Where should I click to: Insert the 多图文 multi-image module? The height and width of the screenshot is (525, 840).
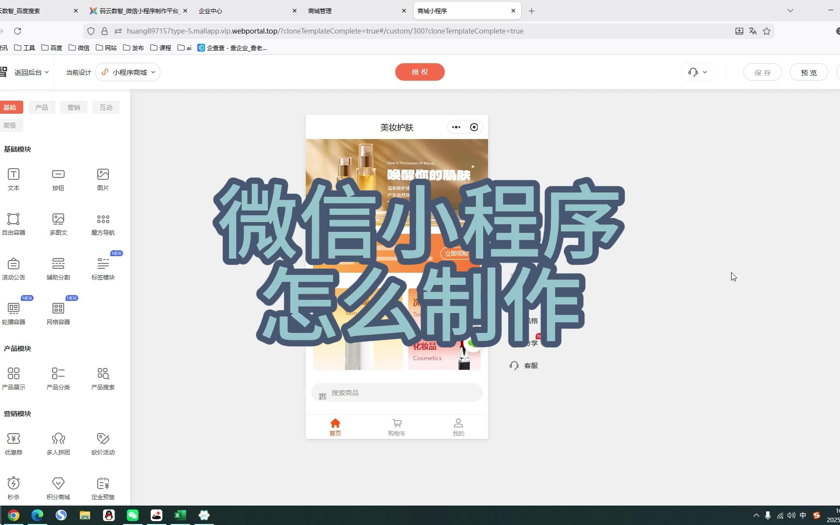click(58, 224)
